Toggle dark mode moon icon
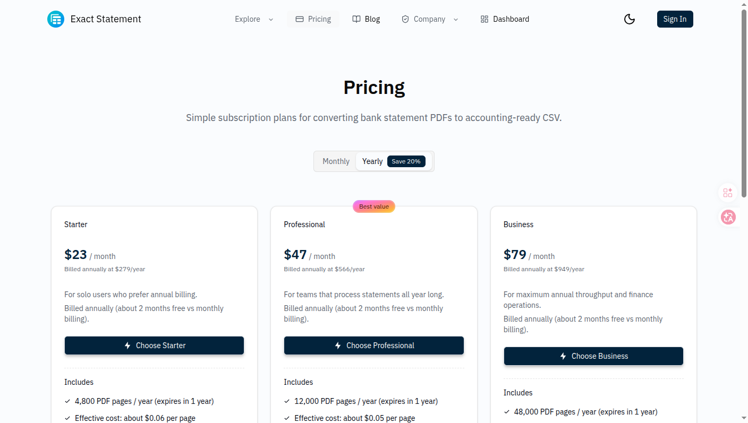This screenshot has height=423, width=748. (630, 19)
